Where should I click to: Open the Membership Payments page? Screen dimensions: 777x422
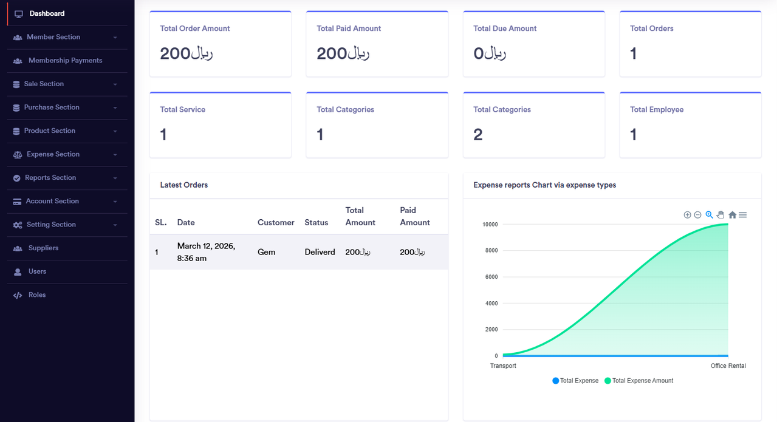pyautogui.click(x=67, y=61)
